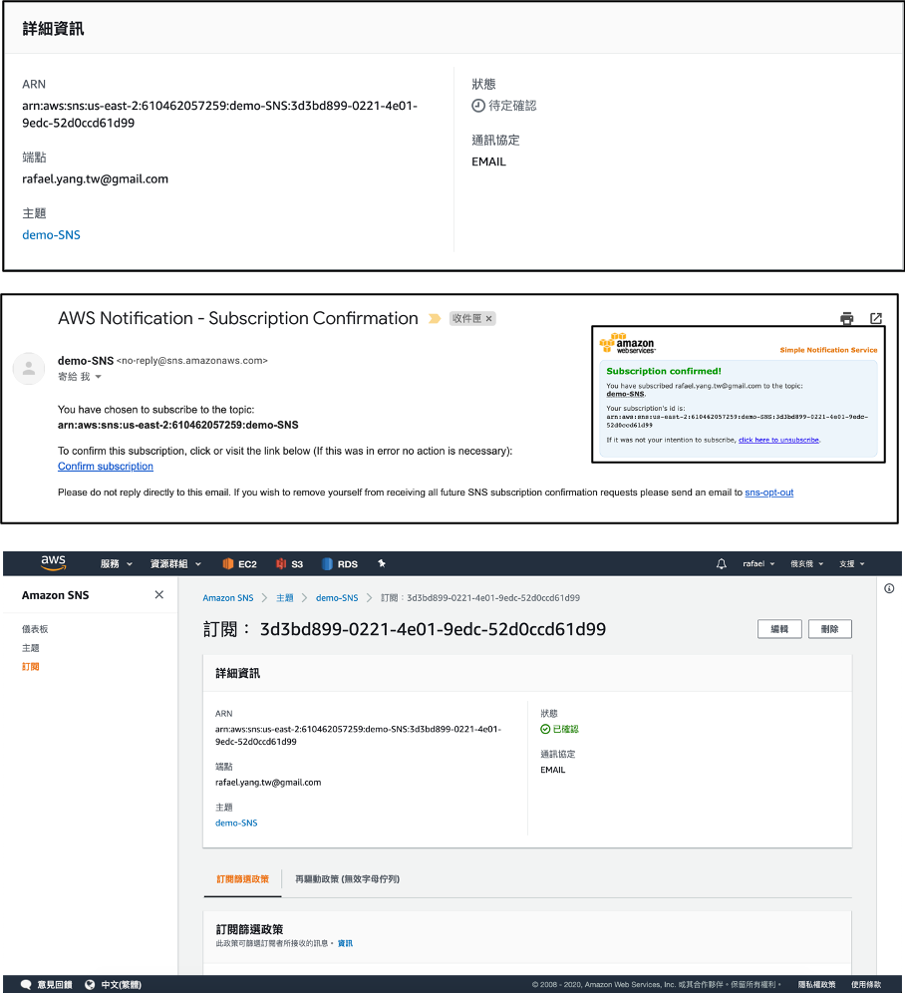Open the RDS shortcut in navbar
Screen dimensions: 905x993
[340, 563]
